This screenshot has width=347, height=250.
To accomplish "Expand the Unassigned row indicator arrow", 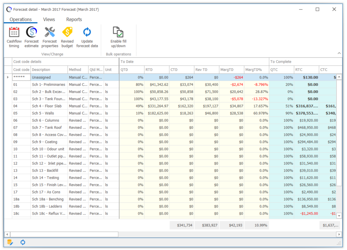I will pyautogui.click(x=8, y=77).
